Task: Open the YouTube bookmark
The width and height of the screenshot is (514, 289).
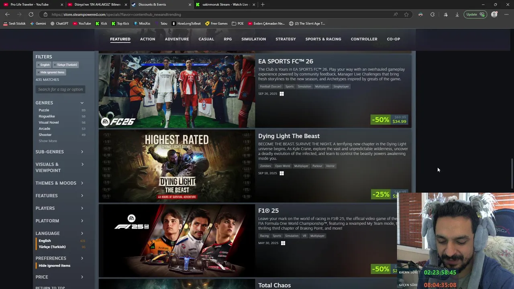Action: [82, 23]
